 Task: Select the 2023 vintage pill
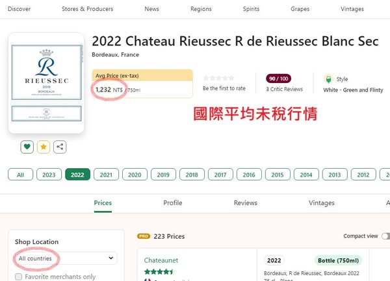[49, 175]
